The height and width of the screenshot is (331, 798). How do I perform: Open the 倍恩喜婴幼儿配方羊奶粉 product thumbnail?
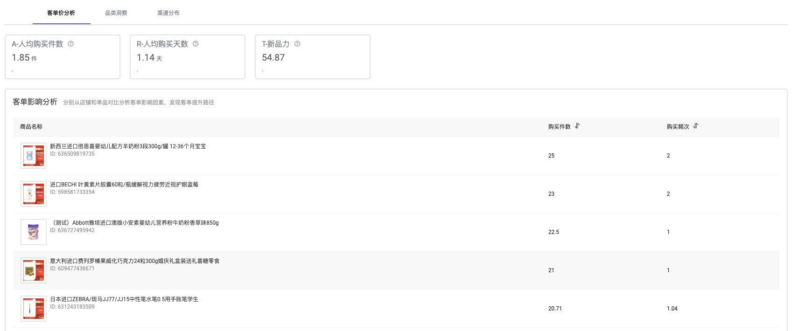point(34,156)
